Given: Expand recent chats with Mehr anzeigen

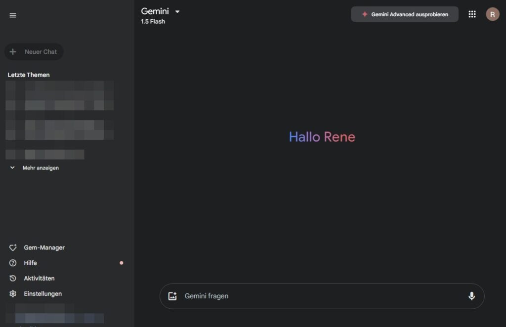Looking at the screenshot, I should [x=40, y=168].
